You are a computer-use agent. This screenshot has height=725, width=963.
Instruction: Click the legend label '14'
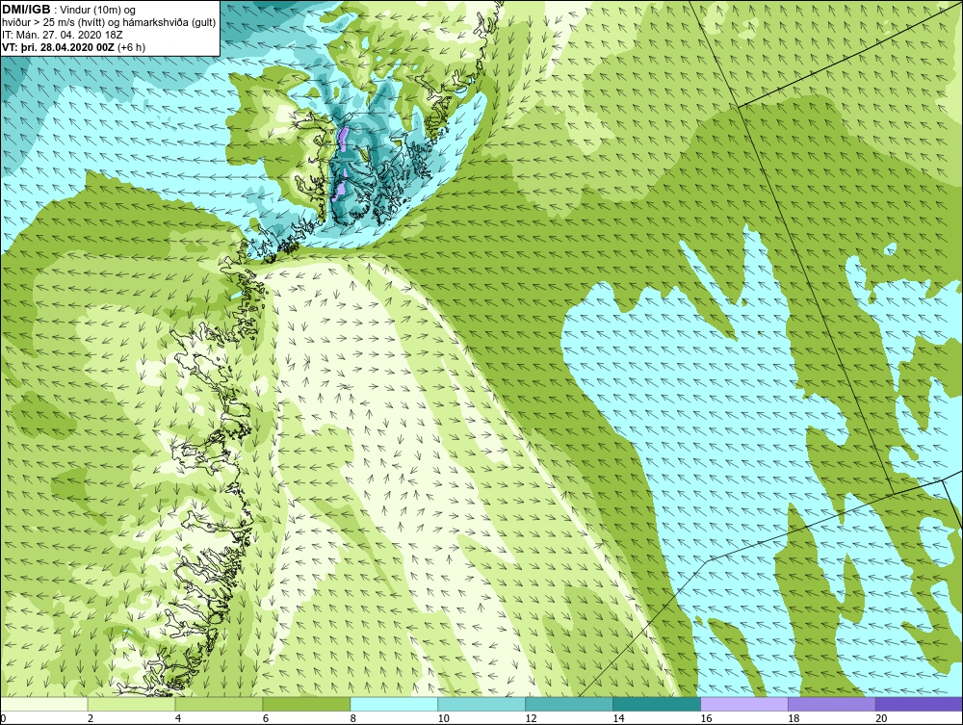[x=618, y=718]
